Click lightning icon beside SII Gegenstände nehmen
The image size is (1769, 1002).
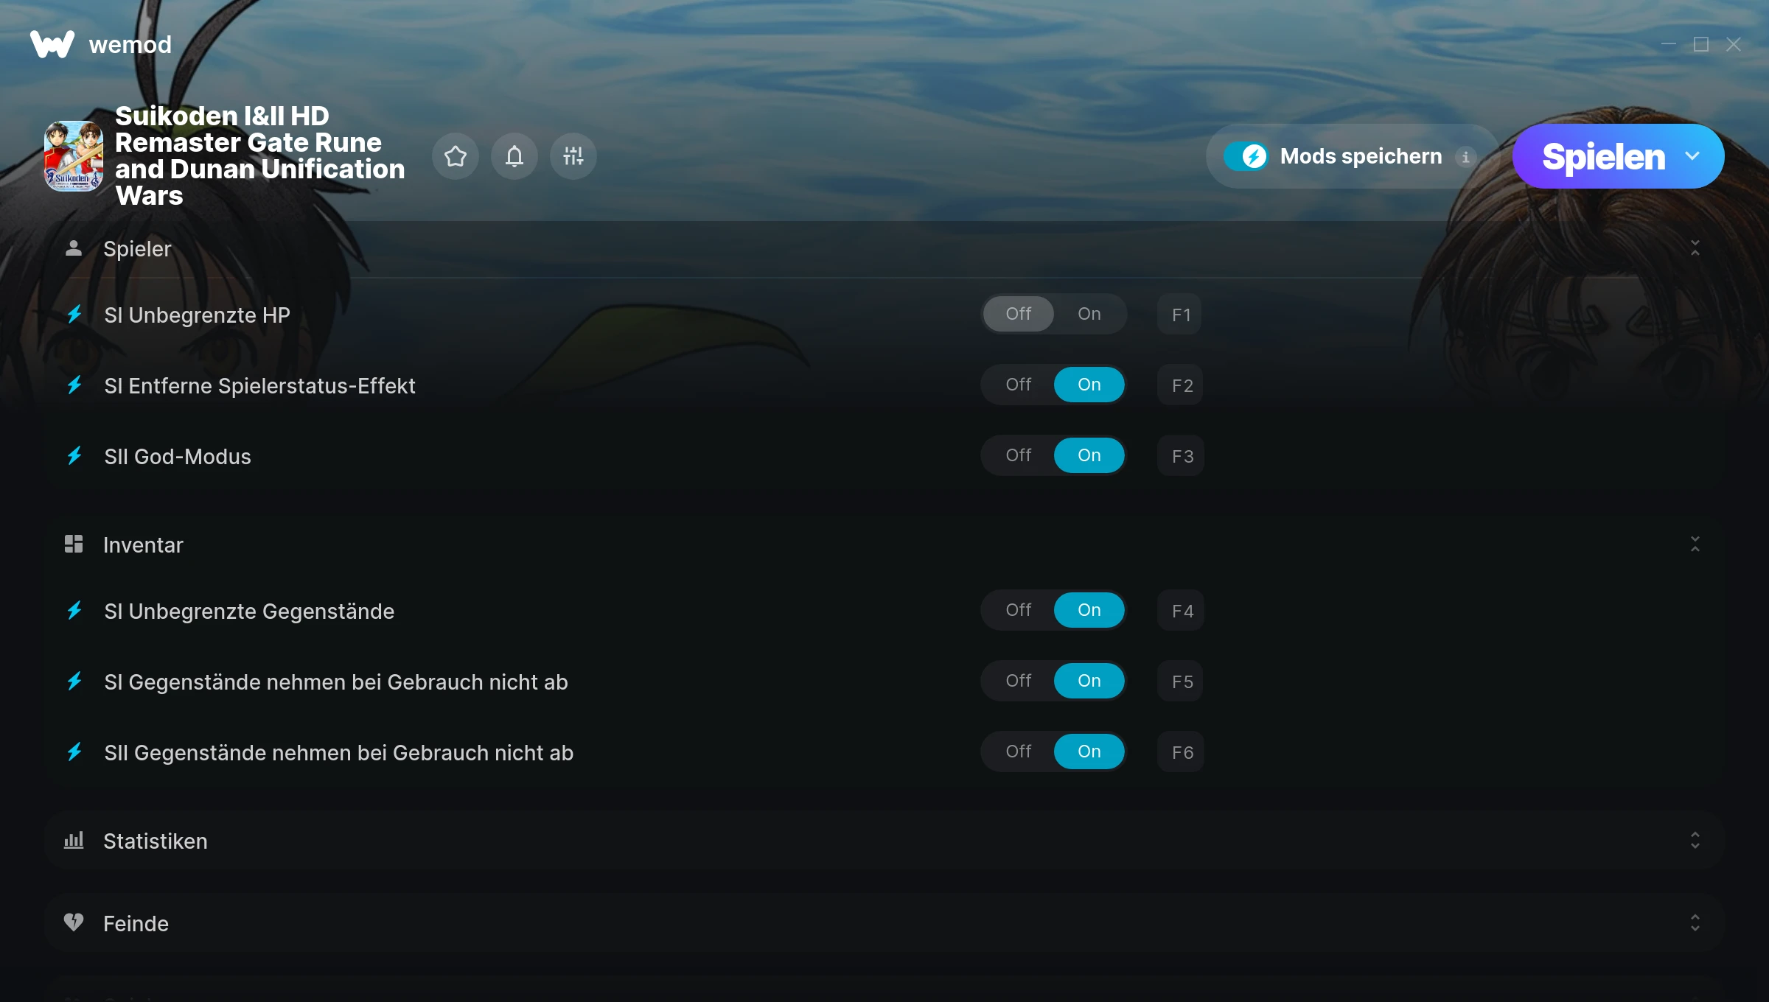point(74,752)
